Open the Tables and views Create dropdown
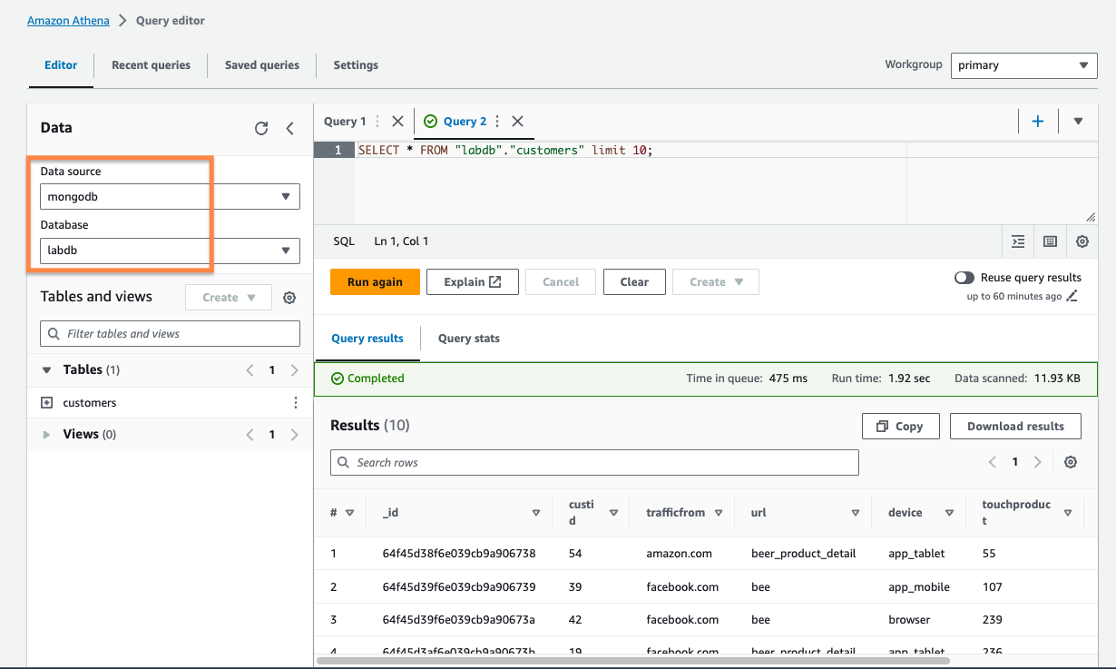Image resolution: width=1116 pixels, height=669 pixels. (228, 298)
